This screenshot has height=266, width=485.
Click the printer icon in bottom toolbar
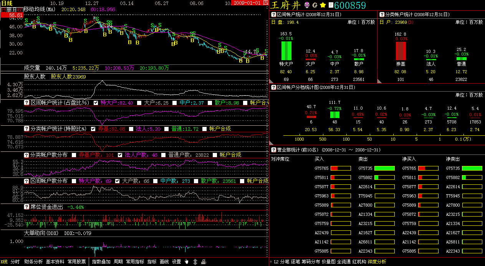click(204, 262)
